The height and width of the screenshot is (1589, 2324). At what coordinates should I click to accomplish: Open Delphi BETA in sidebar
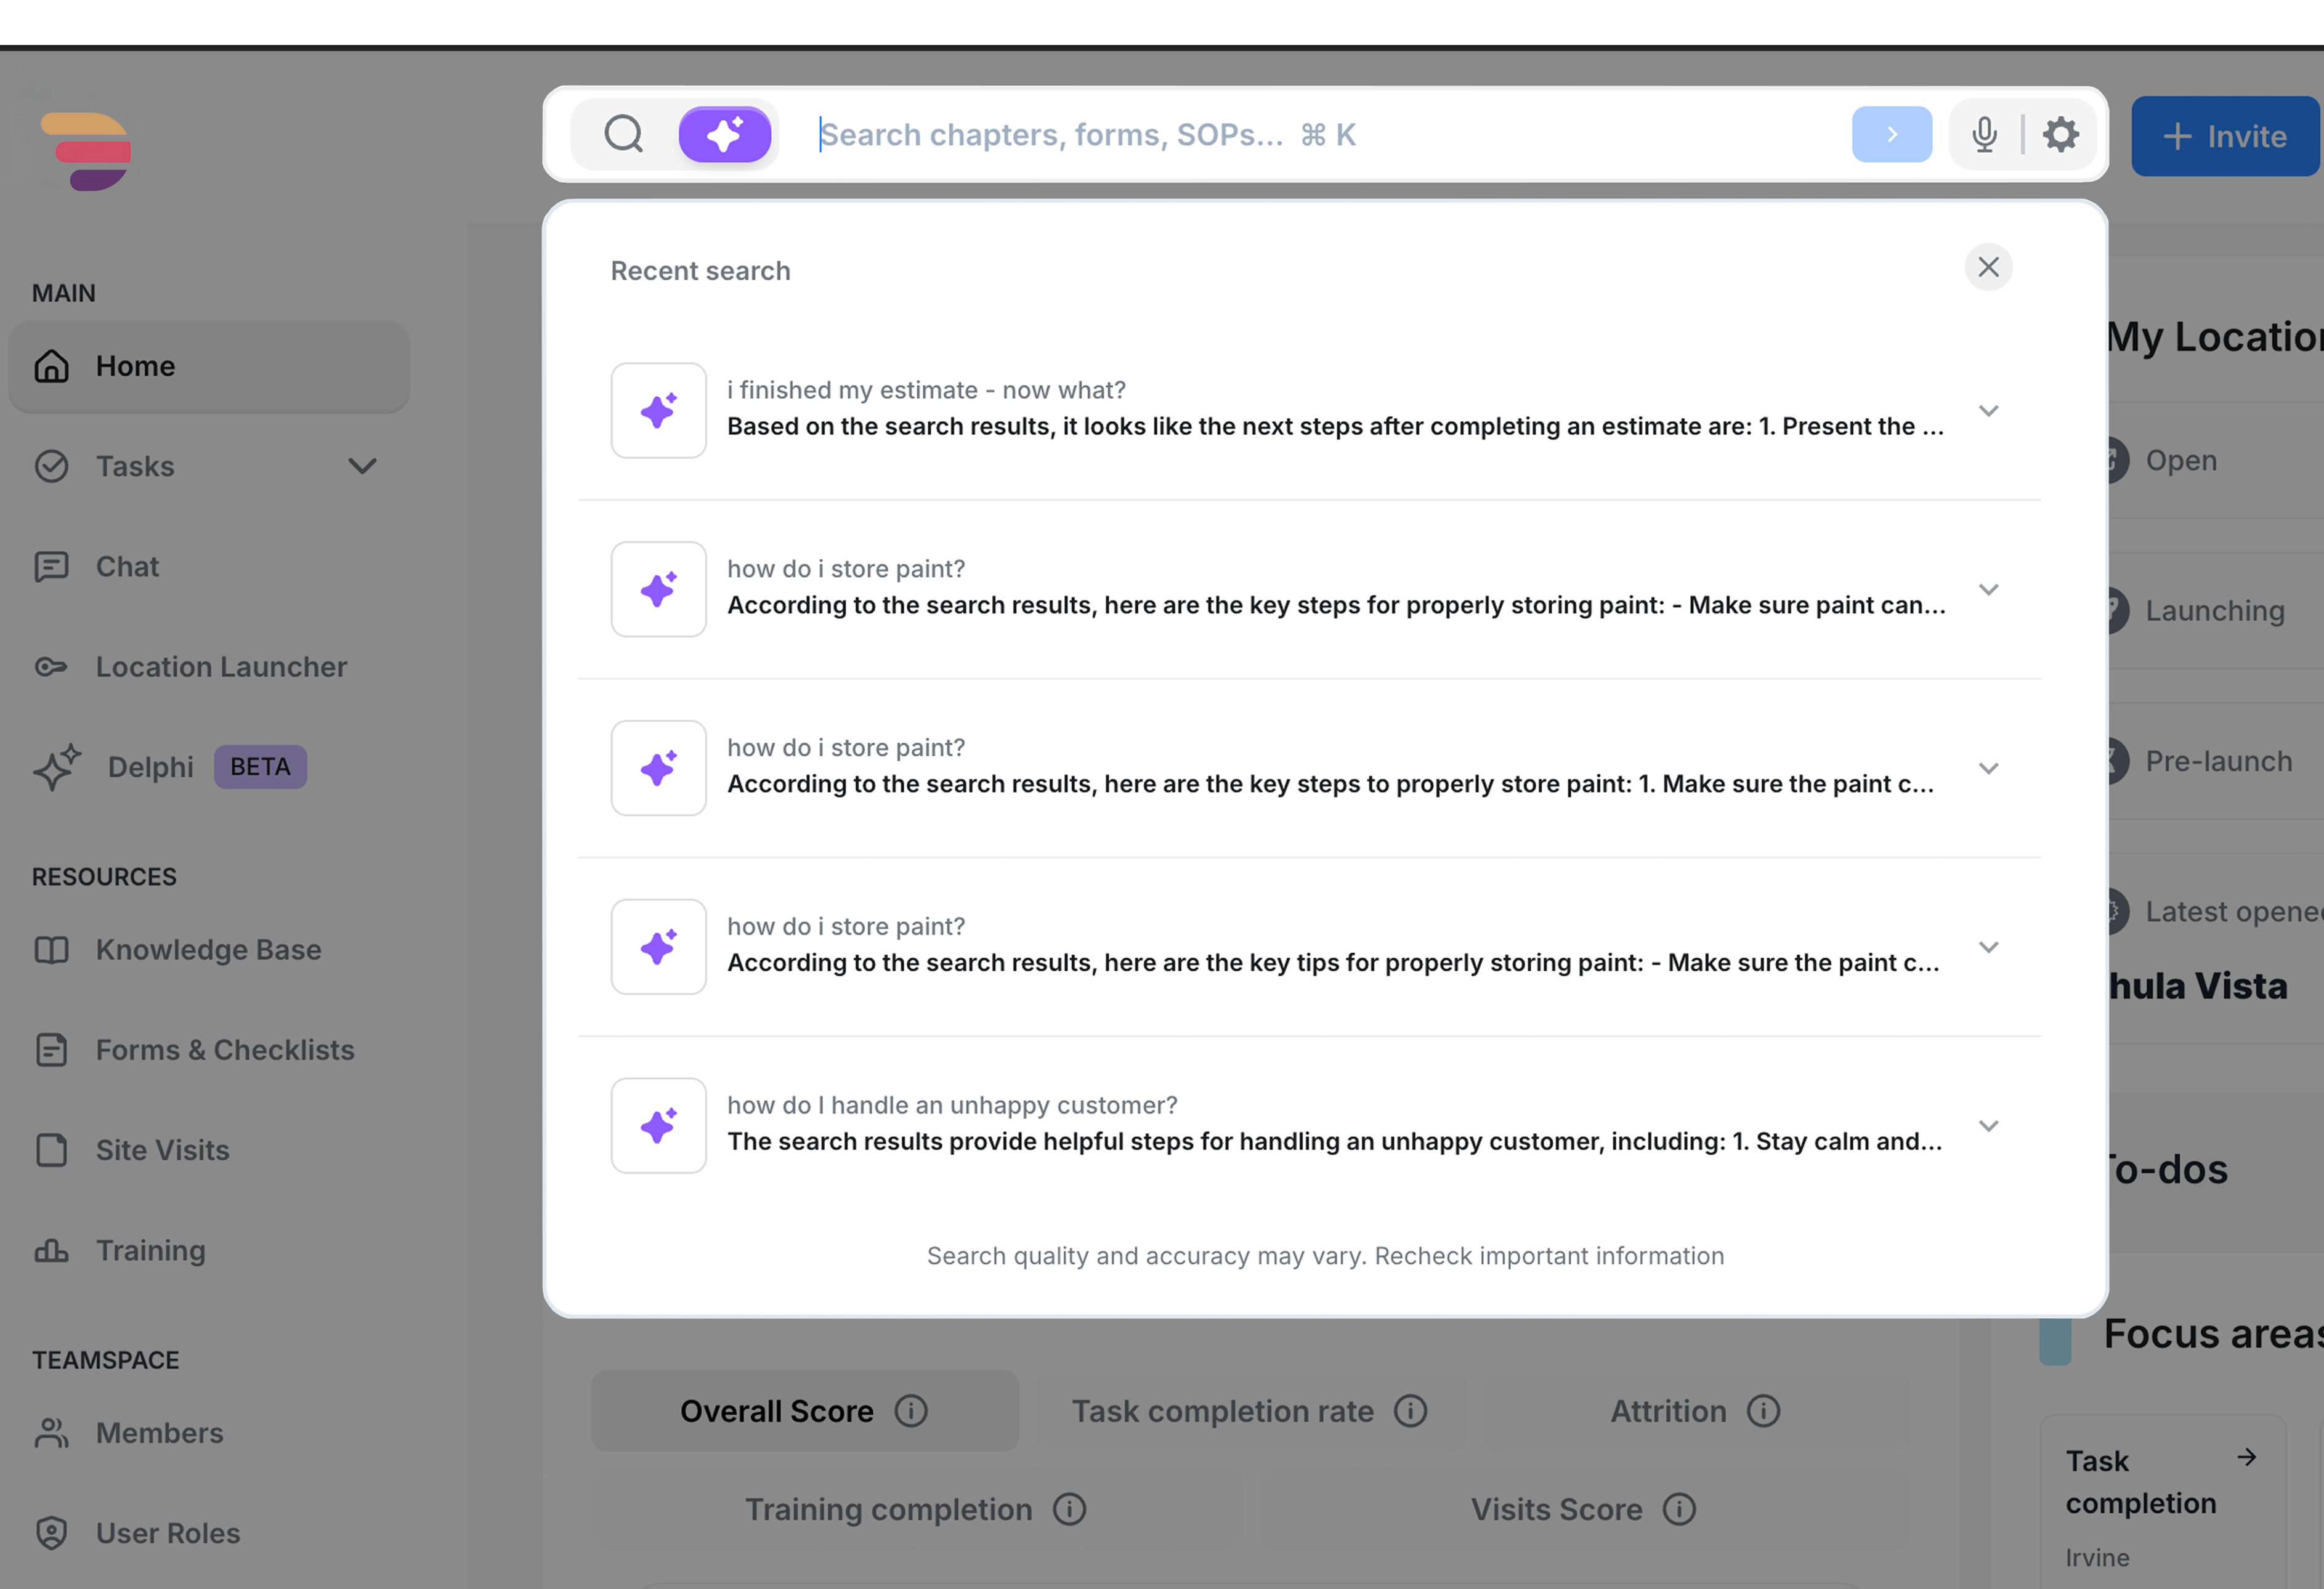(x=151, y=767)
